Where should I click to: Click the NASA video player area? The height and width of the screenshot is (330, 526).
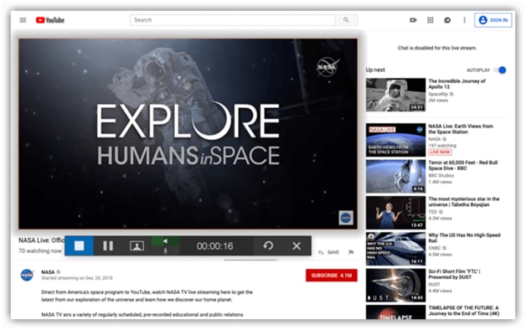click(x=188, y=134)
